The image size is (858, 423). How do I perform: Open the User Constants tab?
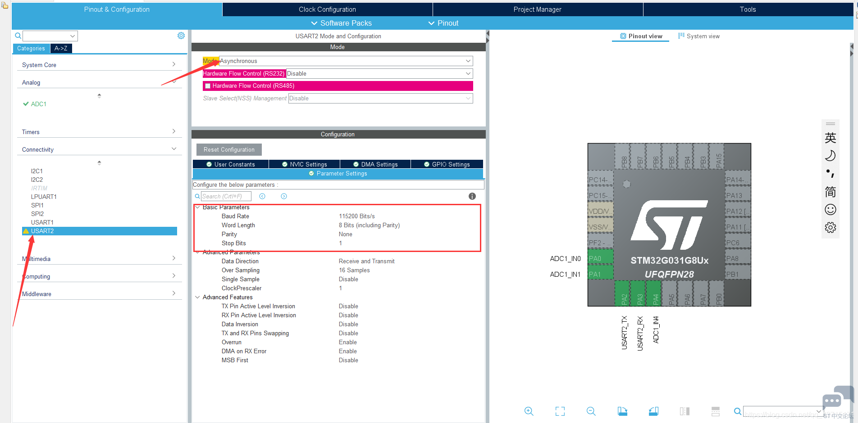click(x=231, y=164)
